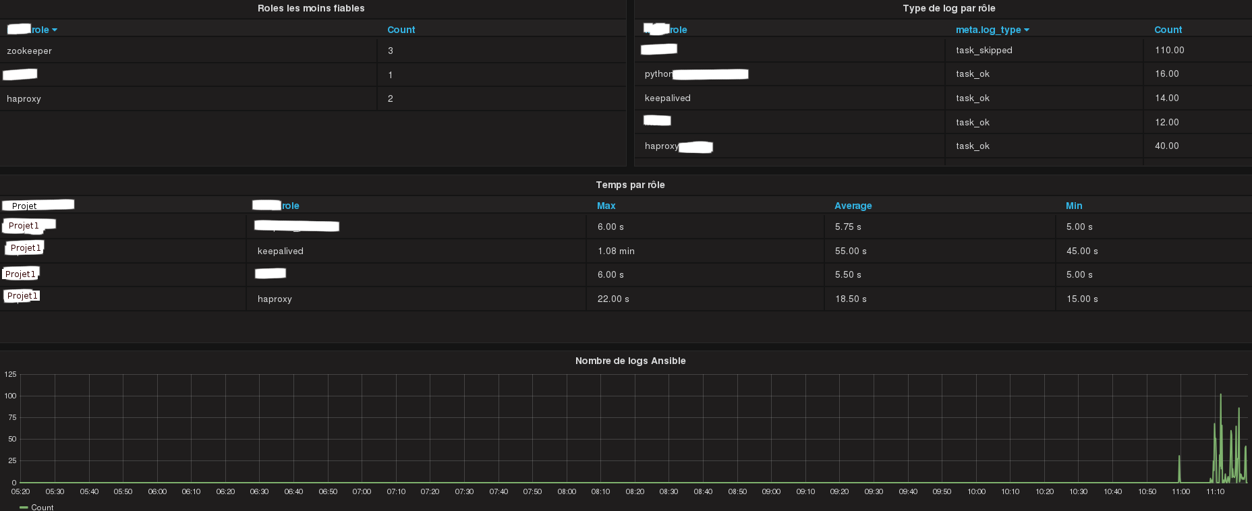
Task: Click count value 3 for zookeeper
Action: coord(390,51)
